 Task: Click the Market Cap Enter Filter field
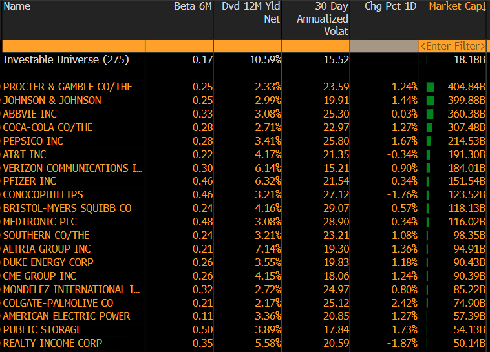[453, 47]
